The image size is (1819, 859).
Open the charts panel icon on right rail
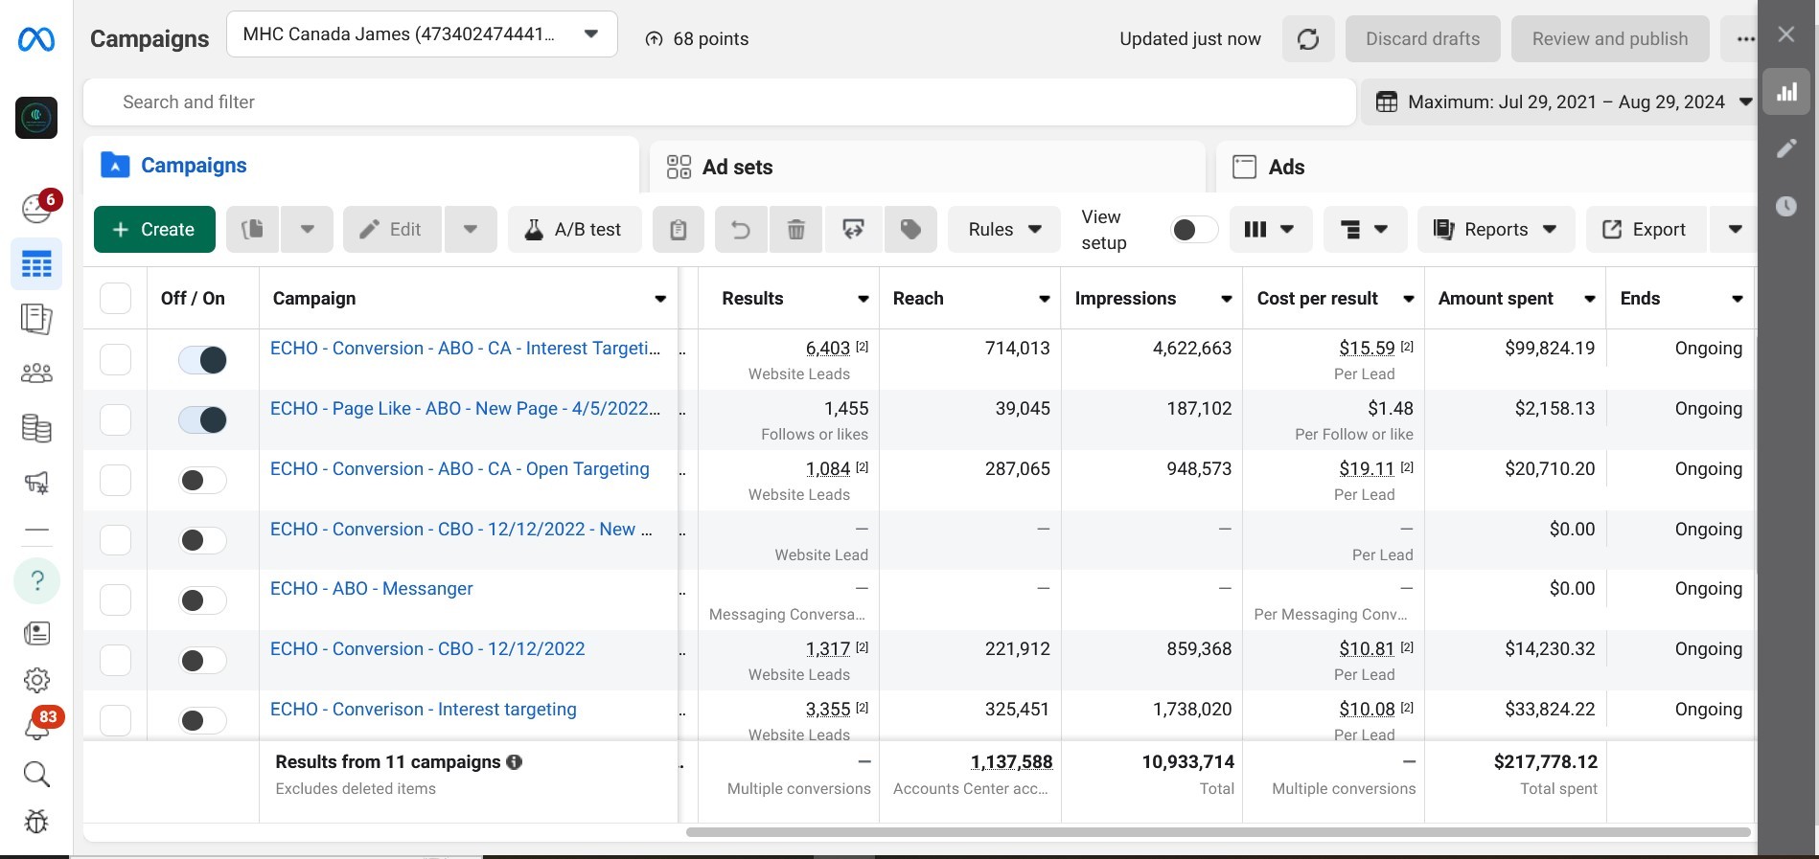(x=1787, y=92)
